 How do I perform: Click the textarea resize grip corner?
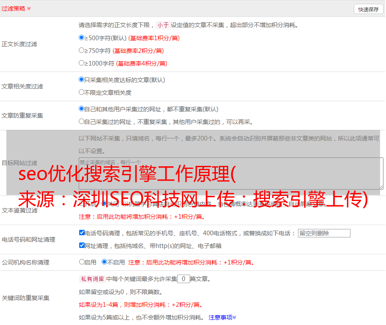coord(381,187)
